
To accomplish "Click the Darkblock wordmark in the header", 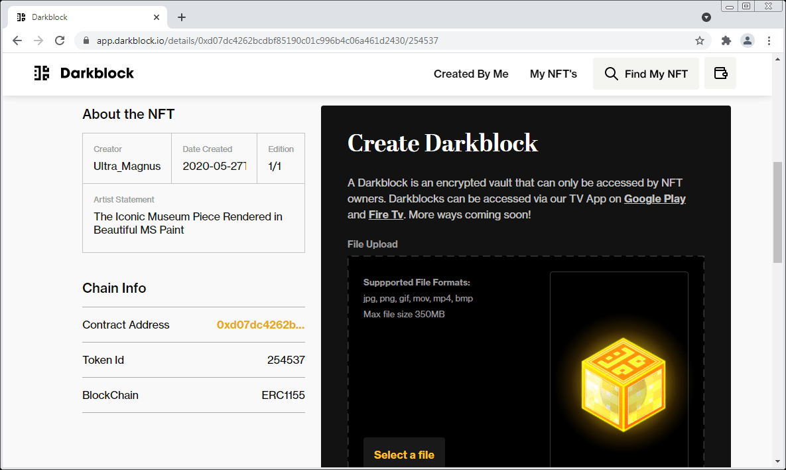I will pyautogui.click(x=97, y=73).
